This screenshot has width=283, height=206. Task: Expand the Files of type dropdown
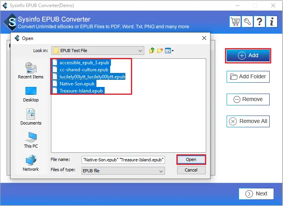coord(161,171)
